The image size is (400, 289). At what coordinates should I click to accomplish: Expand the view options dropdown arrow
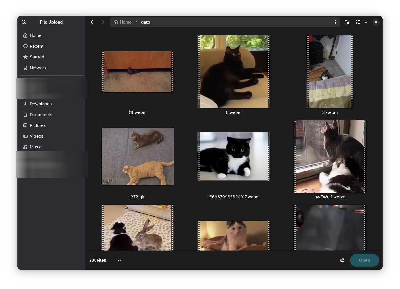pos(366,22)
